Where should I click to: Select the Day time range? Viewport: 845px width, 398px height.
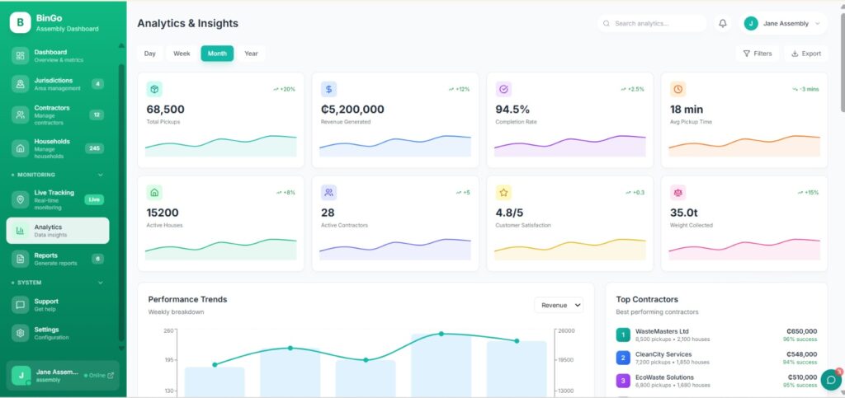(150, 54)
